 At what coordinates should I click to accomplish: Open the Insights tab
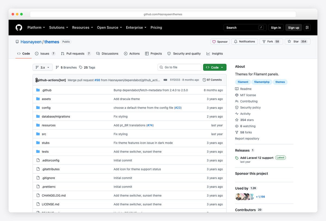tap(215, 54)
